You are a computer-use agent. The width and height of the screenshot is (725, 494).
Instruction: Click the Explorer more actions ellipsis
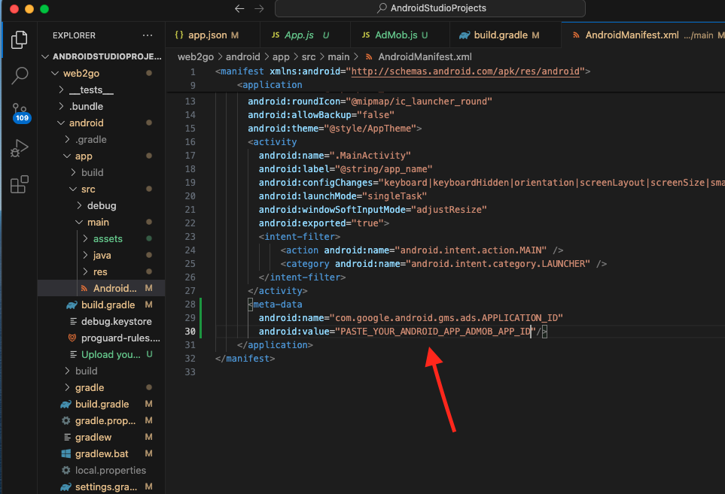pos(148,35)
